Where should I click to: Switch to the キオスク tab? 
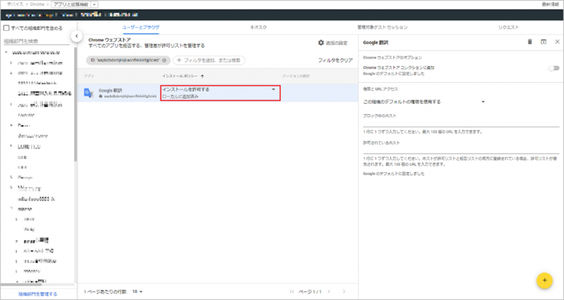(x=258, y=28)
